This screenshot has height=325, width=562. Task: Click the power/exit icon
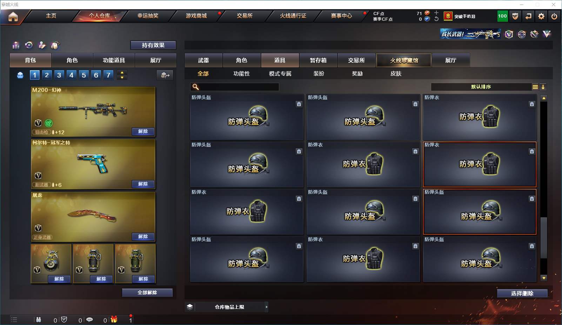[554, 16]
